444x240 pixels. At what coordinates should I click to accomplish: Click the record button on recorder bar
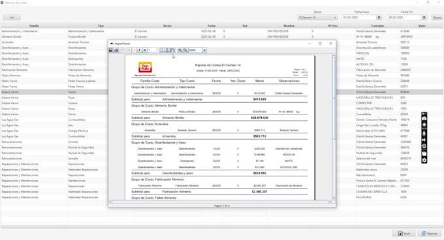(x=424, y=125)
